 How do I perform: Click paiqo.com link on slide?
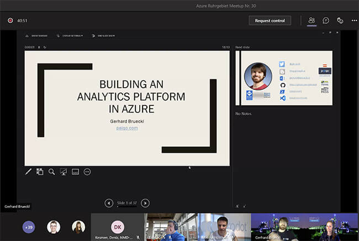[x=127, y=128]
